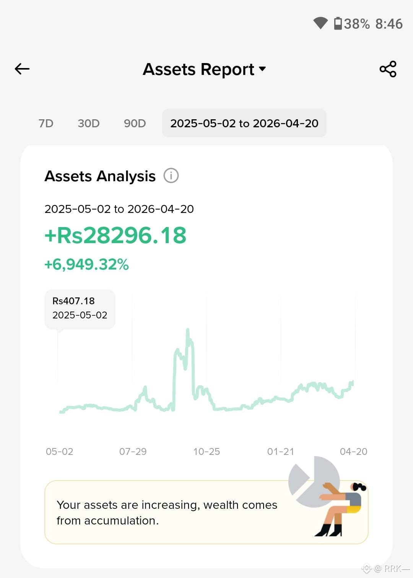413x578 pixels.
Task: Tap the +6,949.32% percentage gain
Action: [87, 264]
